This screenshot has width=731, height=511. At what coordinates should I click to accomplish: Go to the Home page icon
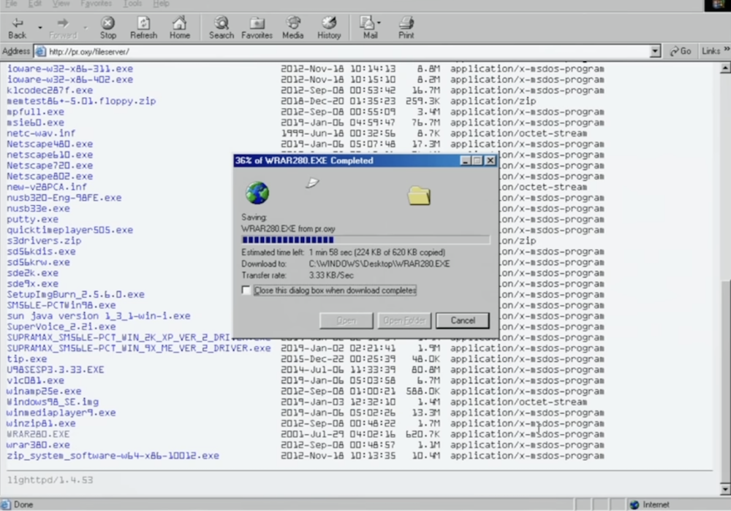[x=180, y=23]
